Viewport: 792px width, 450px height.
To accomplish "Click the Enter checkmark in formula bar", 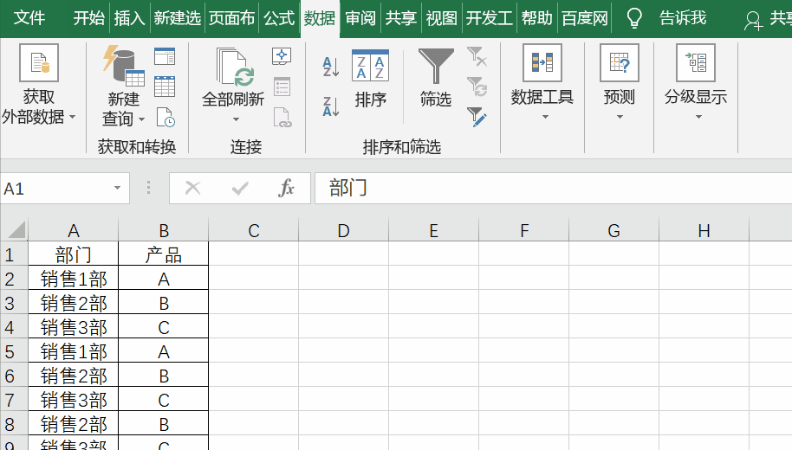I will (240, 189).
